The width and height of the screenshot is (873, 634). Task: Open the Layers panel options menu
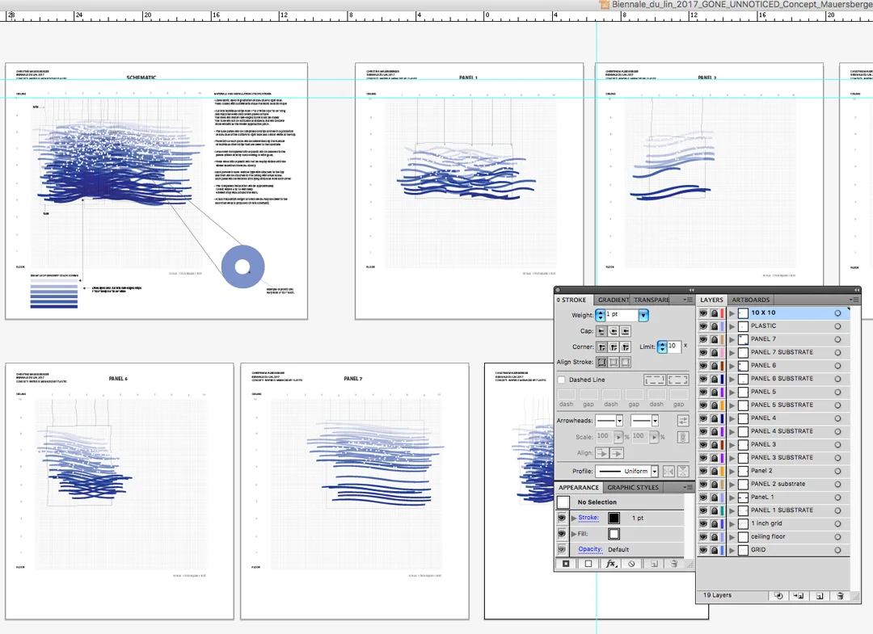[x=854, y=300]
